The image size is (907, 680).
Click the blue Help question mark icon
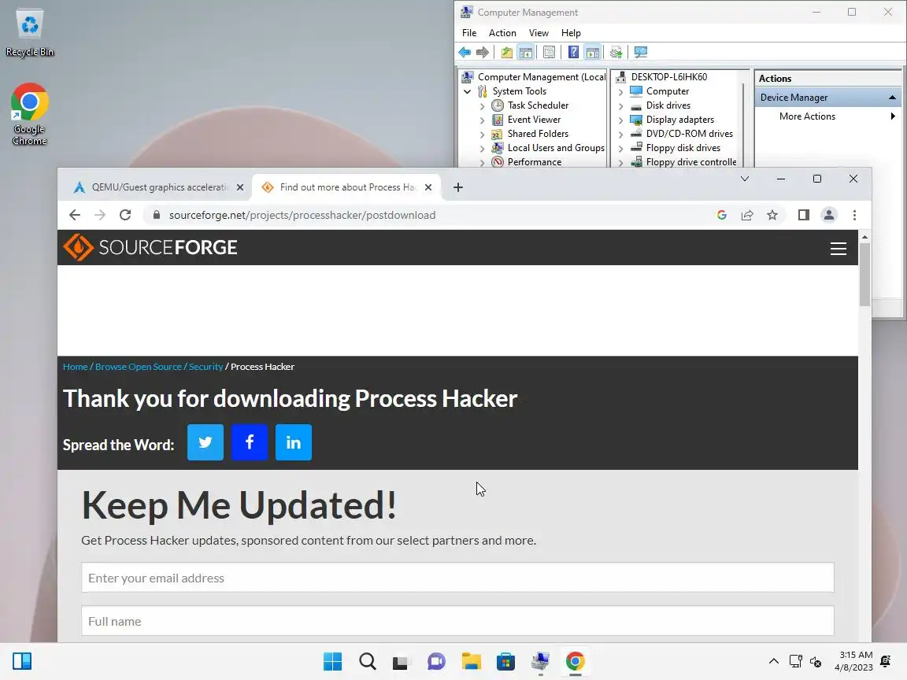pyautogui.click(x=573, y=53)
